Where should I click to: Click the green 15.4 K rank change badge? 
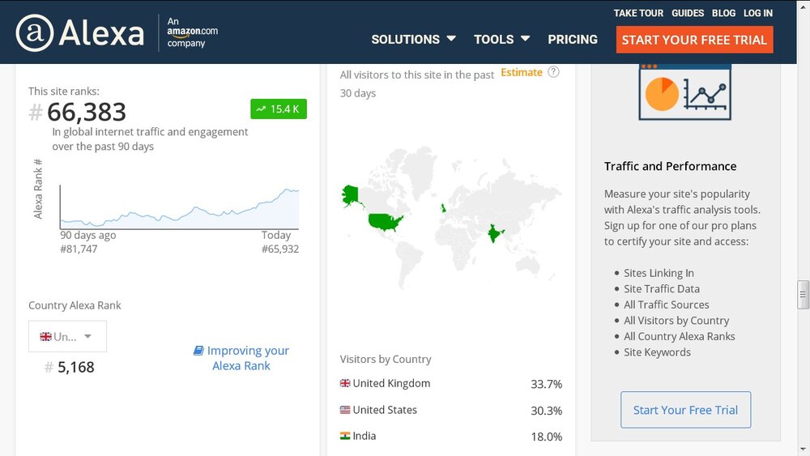coord(279,109)
